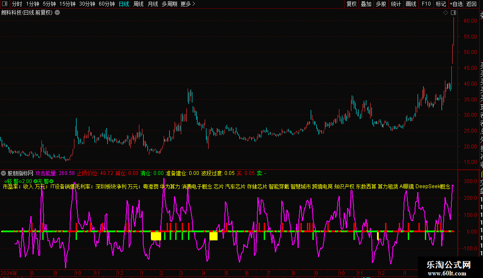Viewport: 483px width, 278px height.
Task: Click the 消费电子概念 tag
Action: pos(197,186)
